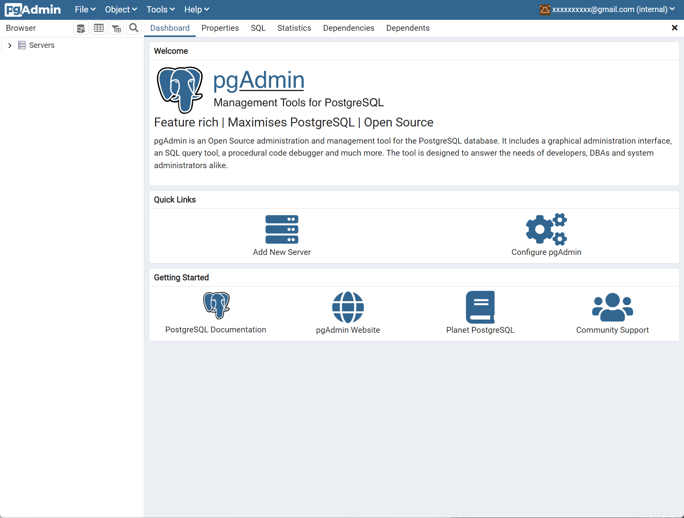
Task: Click the Filtered Rows icon in Browser toolbar
Action: tap(117, 28)
